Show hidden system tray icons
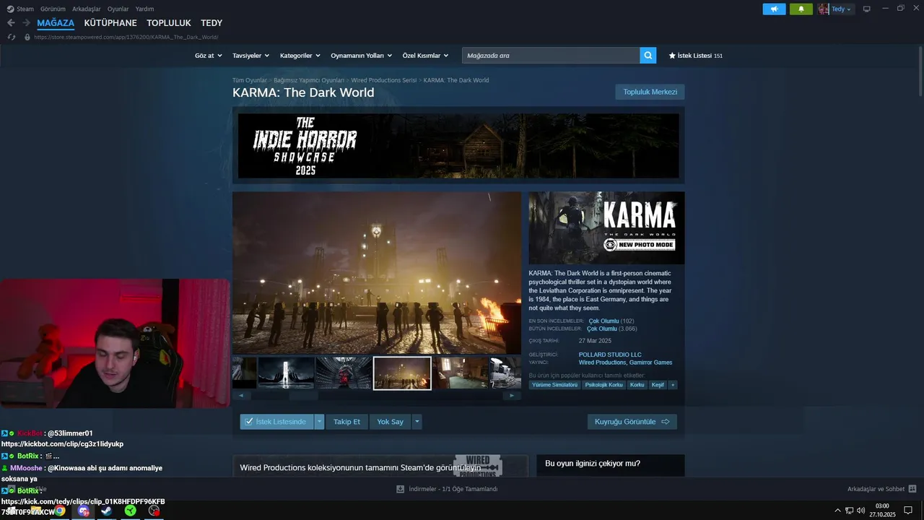 click(x=837, y=511)
